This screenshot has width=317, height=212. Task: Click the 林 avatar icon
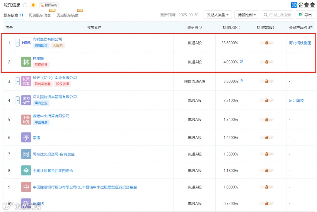pos(26,62)
